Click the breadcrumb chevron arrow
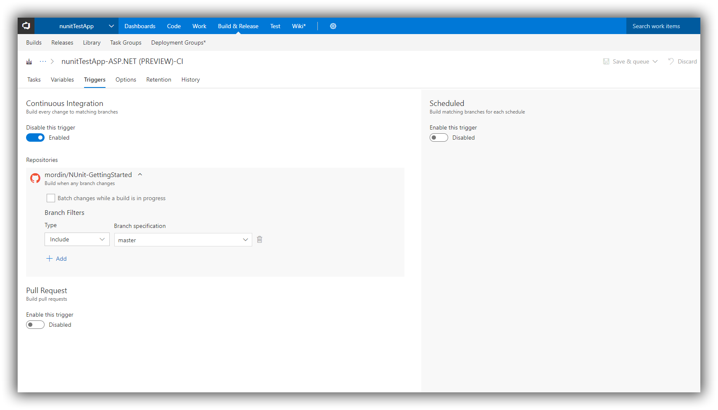Screen dimensions: 718x410 click(x=52, y=61)
